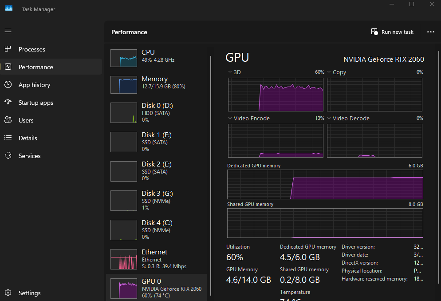Click the NVIDIA GeForce RTX 2060 heading
This screenshot has width=441, height=301.
(384, 59)
